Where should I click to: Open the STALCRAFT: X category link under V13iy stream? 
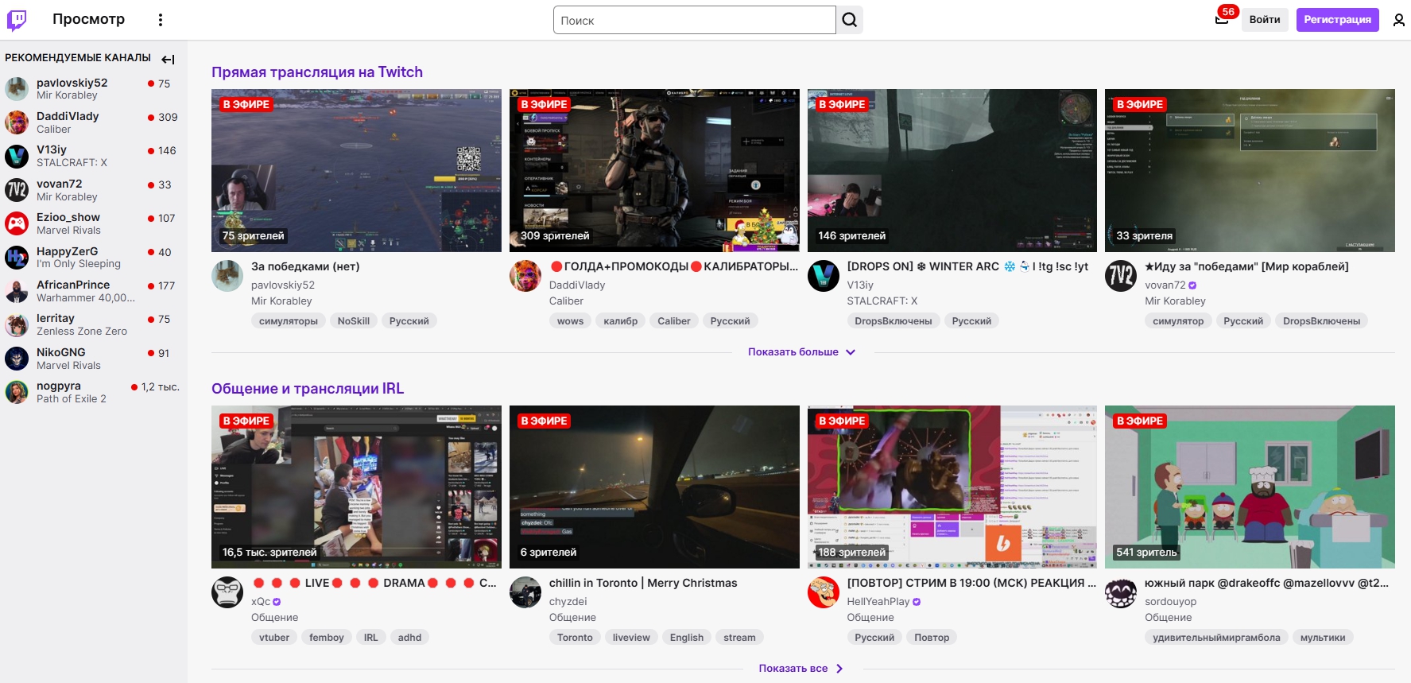tap(882, 301)
